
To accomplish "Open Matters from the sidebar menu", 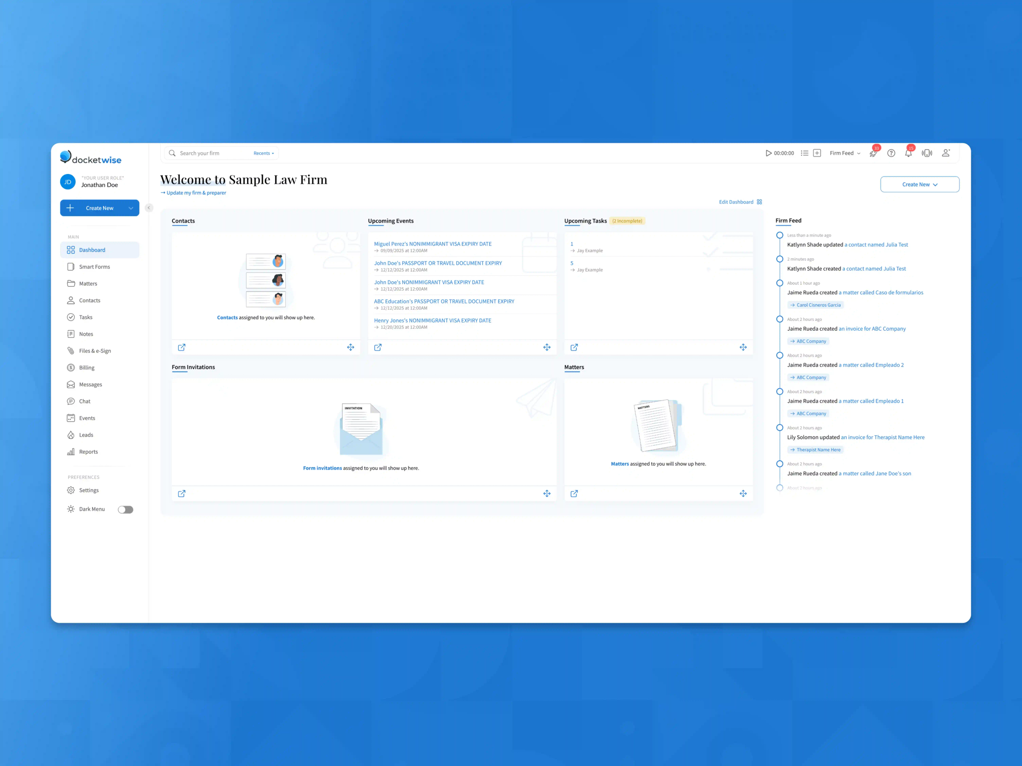I will click(x=88, y=283).
